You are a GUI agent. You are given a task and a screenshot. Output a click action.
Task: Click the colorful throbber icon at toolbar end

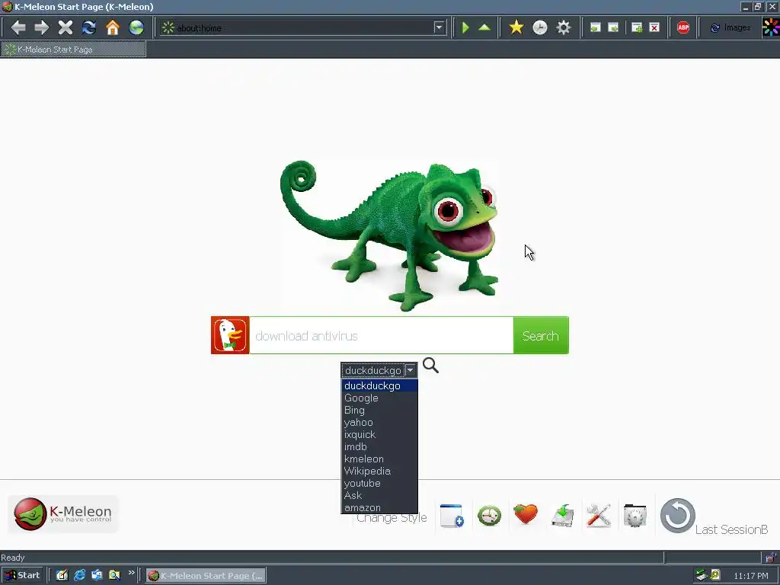pos(771,27)
